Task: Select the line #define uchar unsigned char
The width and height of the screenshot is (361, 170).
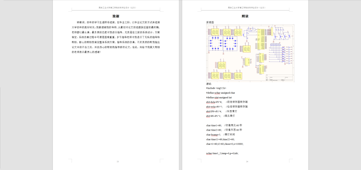Action: point(221,93)
